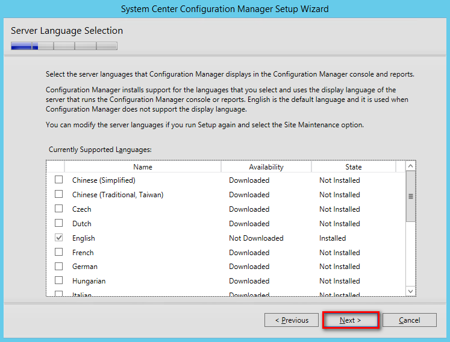Select the French language name
The image size is (450, 342).
point(83,253)
